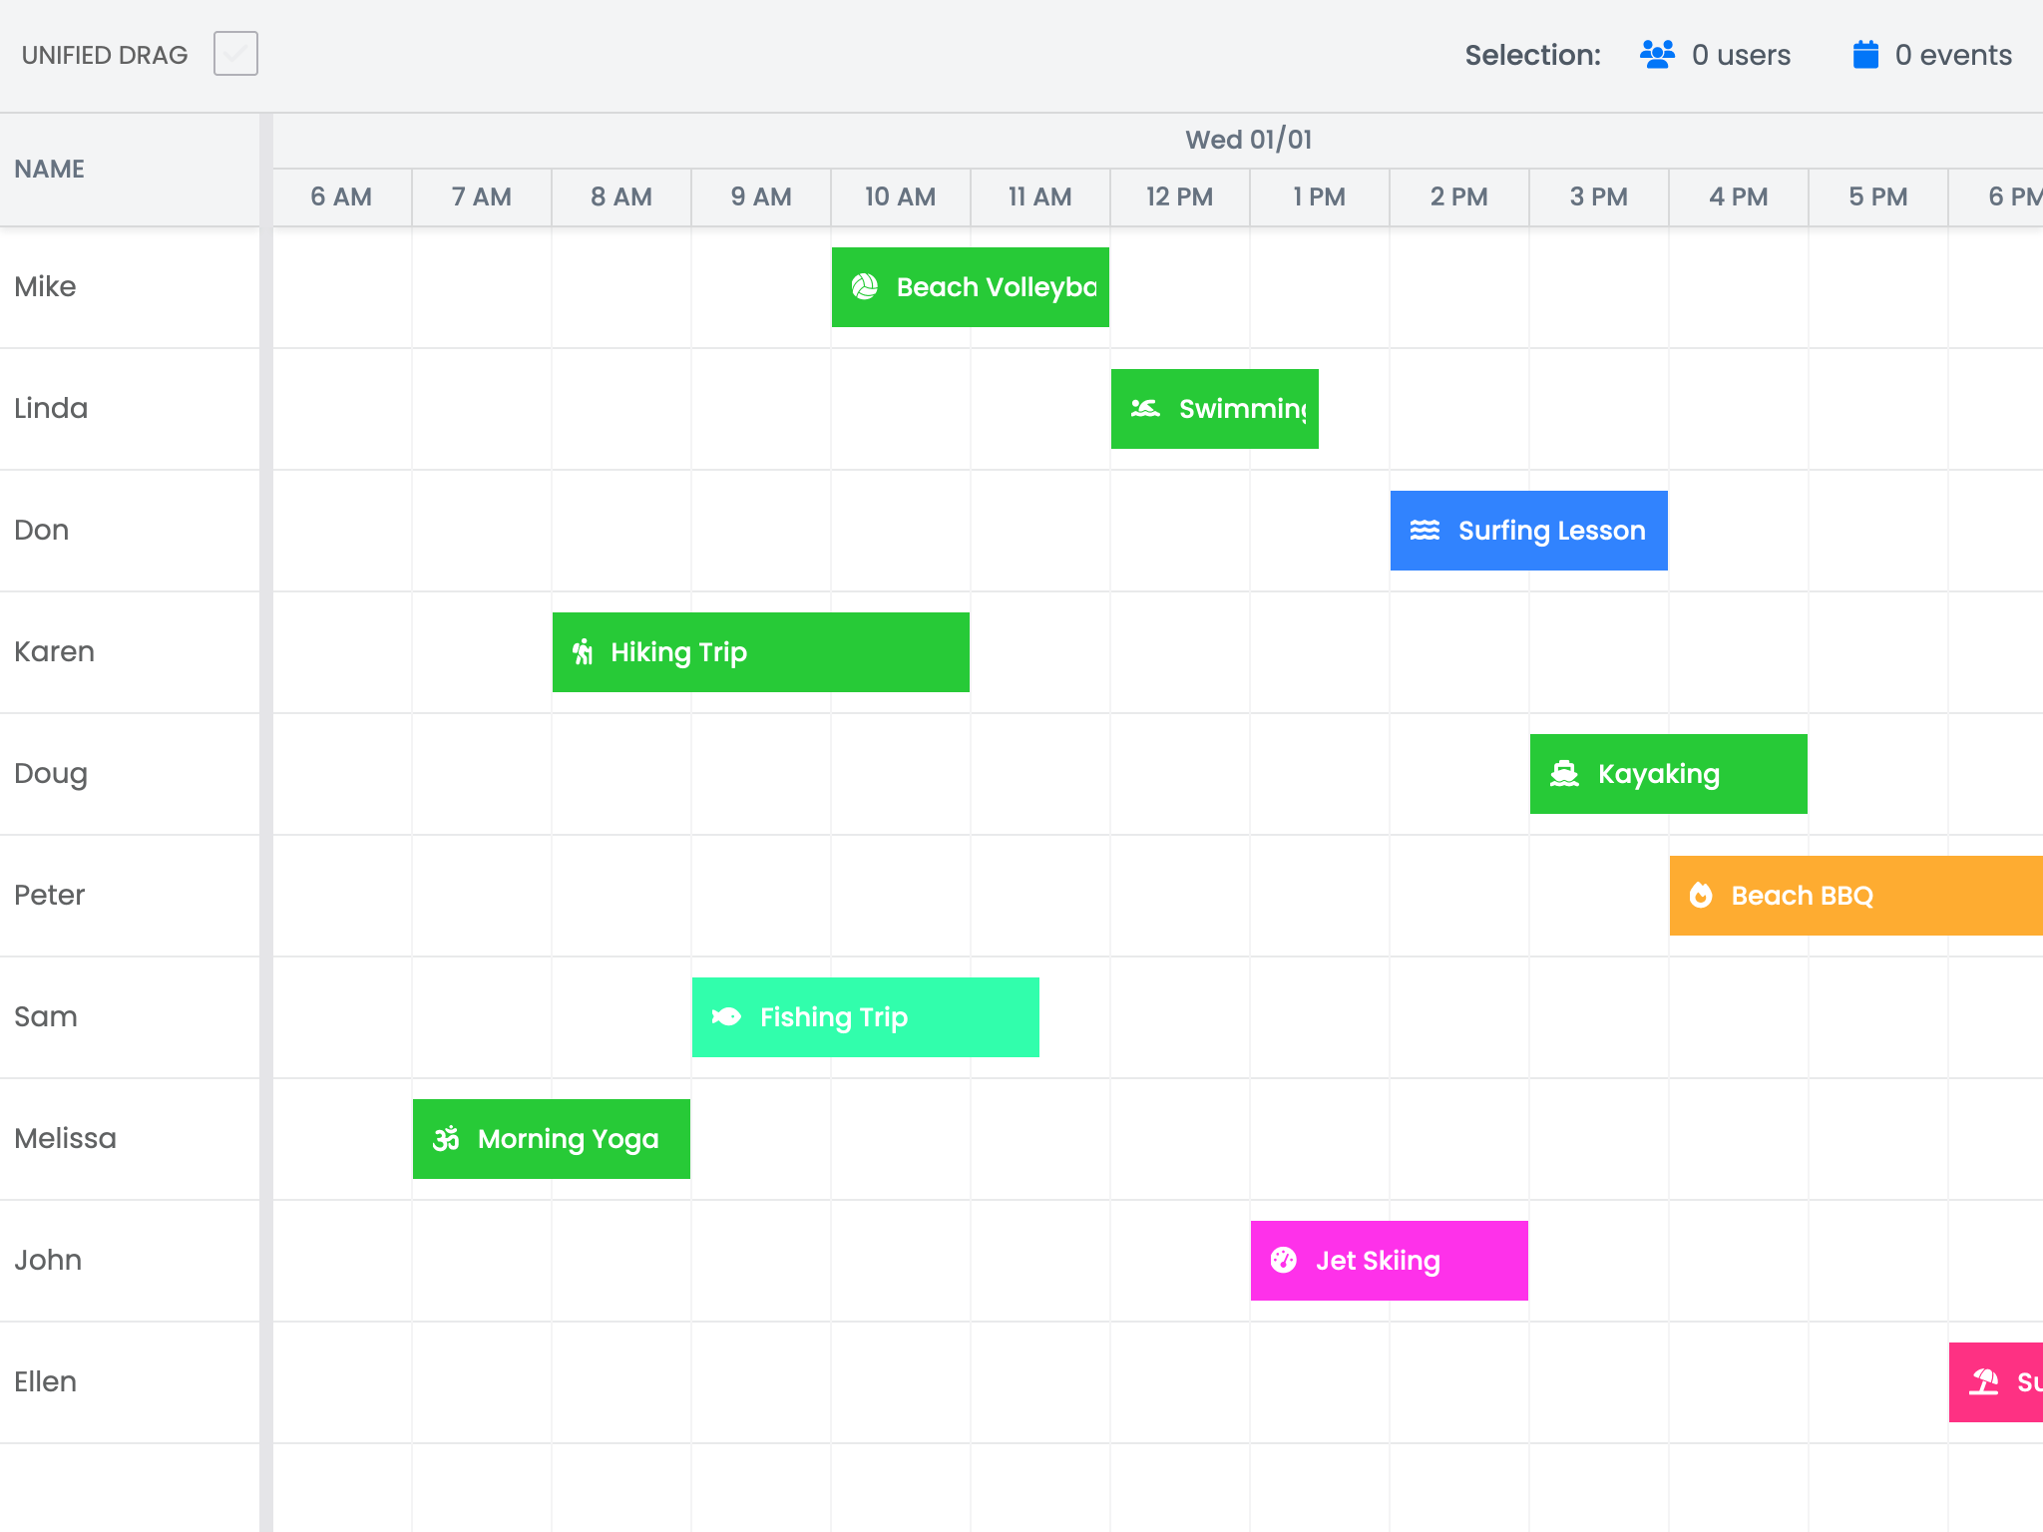Click the 6 AM time header

pos(342,197)
